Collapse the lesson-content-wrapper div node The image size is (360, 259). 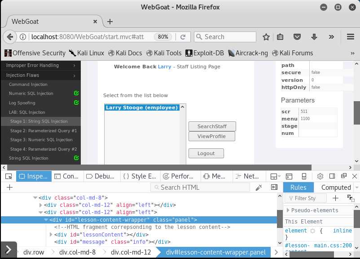[x=46, y=220]
